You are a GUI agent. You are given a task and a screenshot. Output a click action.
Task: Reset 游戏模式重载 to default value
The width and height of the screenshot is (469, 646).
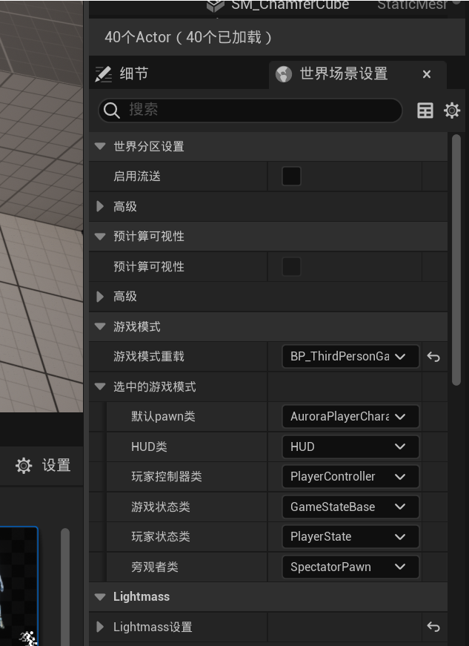tap(433, 357)
